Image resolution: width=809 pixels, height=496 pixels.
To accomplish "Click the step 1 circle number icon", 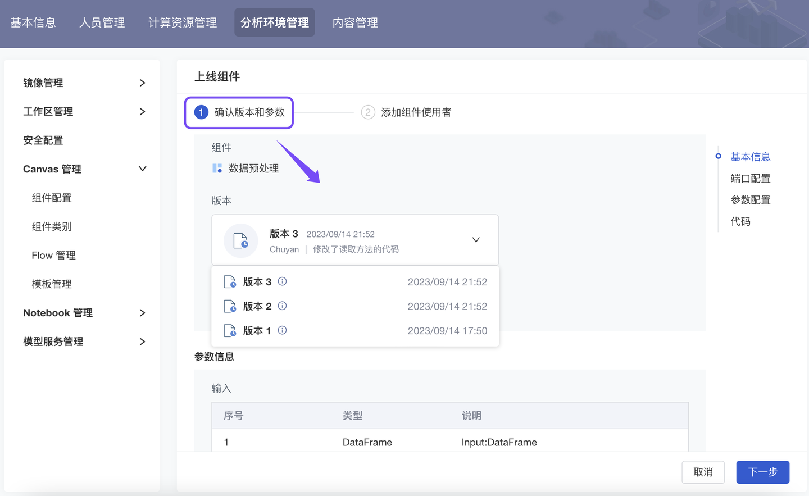I will tap(201, 112).
